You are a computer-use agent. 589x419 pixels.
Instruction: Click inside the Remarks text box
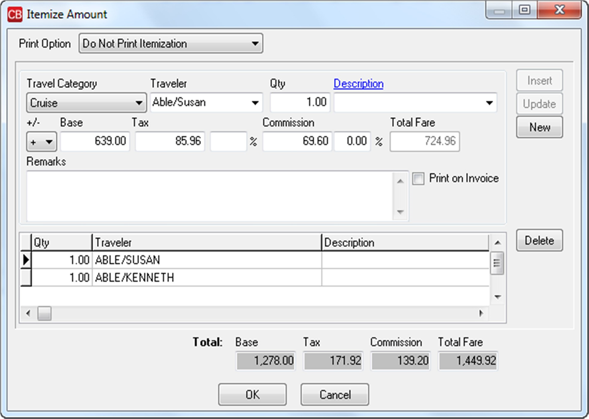tap(210, 196)
